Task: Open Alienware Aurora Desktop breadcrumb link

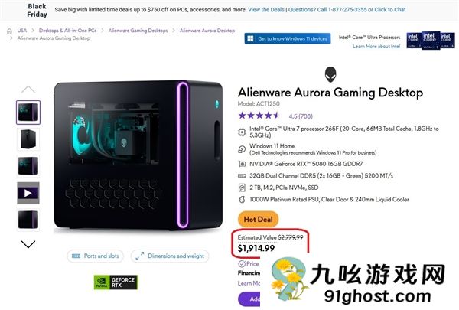Action: pos(207,31)
